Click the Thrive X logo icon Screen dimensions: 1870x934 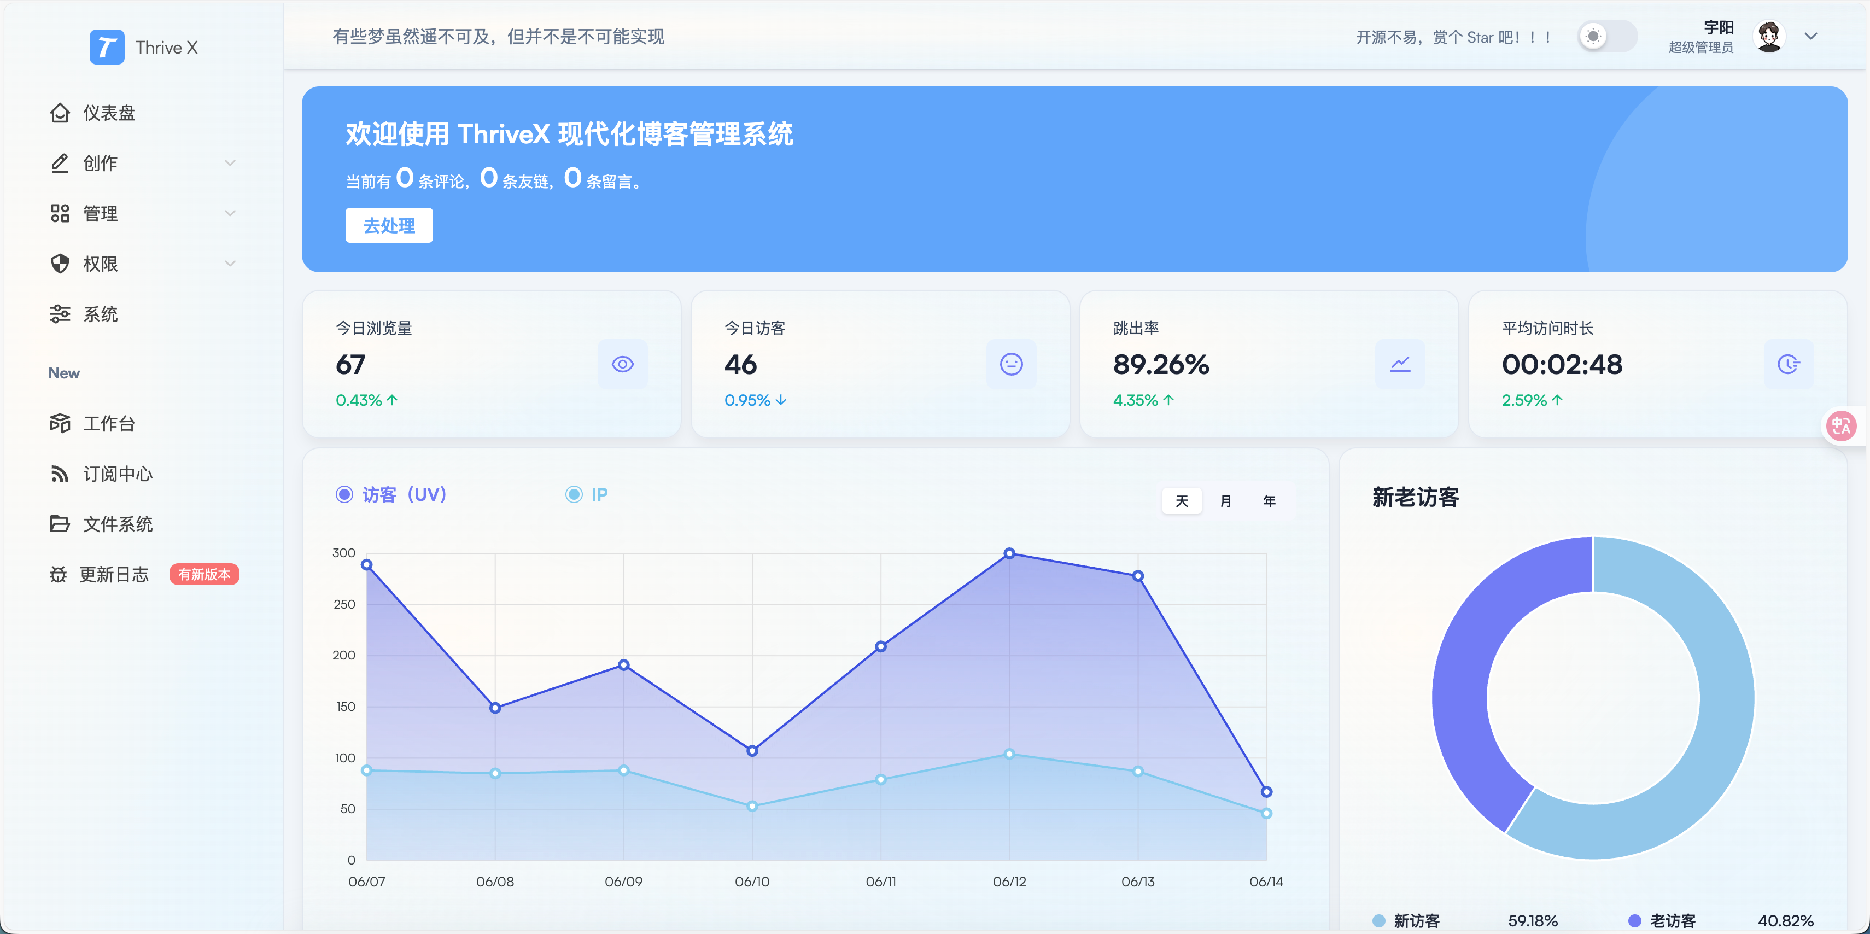[x=107, y=47]
